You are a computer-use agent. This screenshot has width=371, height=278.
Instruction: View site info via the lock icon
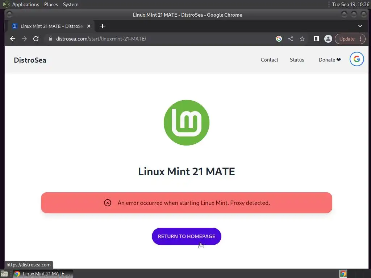click(x=50, y=39)
